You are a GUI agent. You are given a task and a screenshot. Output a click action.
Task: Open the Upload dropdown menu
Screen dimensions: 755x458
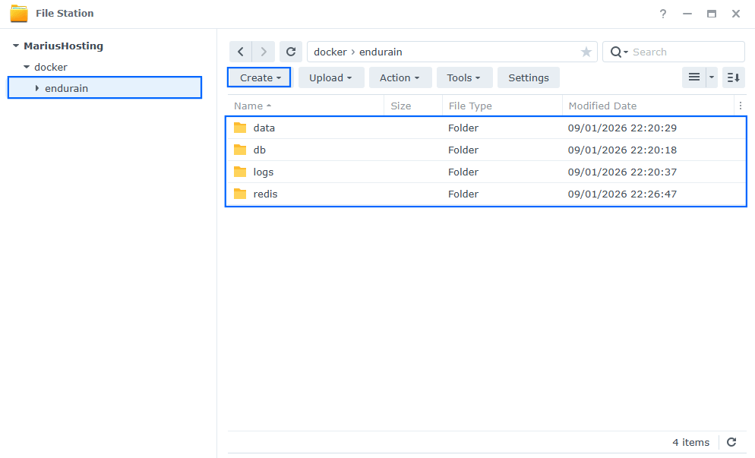(331, 77)
